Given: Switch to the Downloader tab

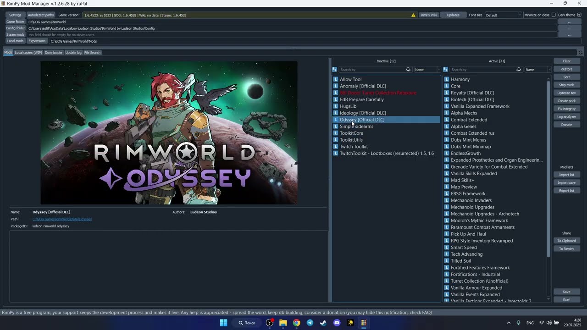Looking at the screenshot, I should click(x=54, y=52).
